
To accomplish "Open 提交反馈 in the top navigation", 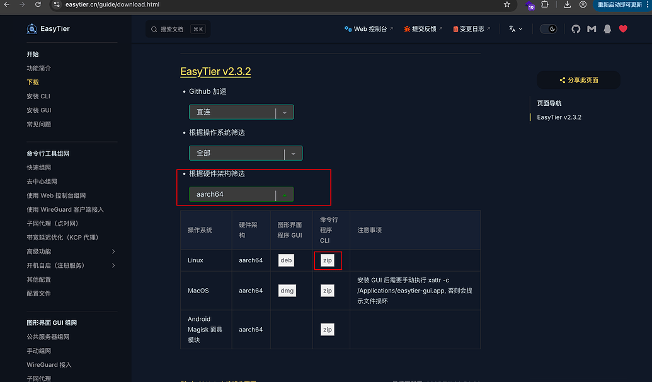I will [423, 29].
